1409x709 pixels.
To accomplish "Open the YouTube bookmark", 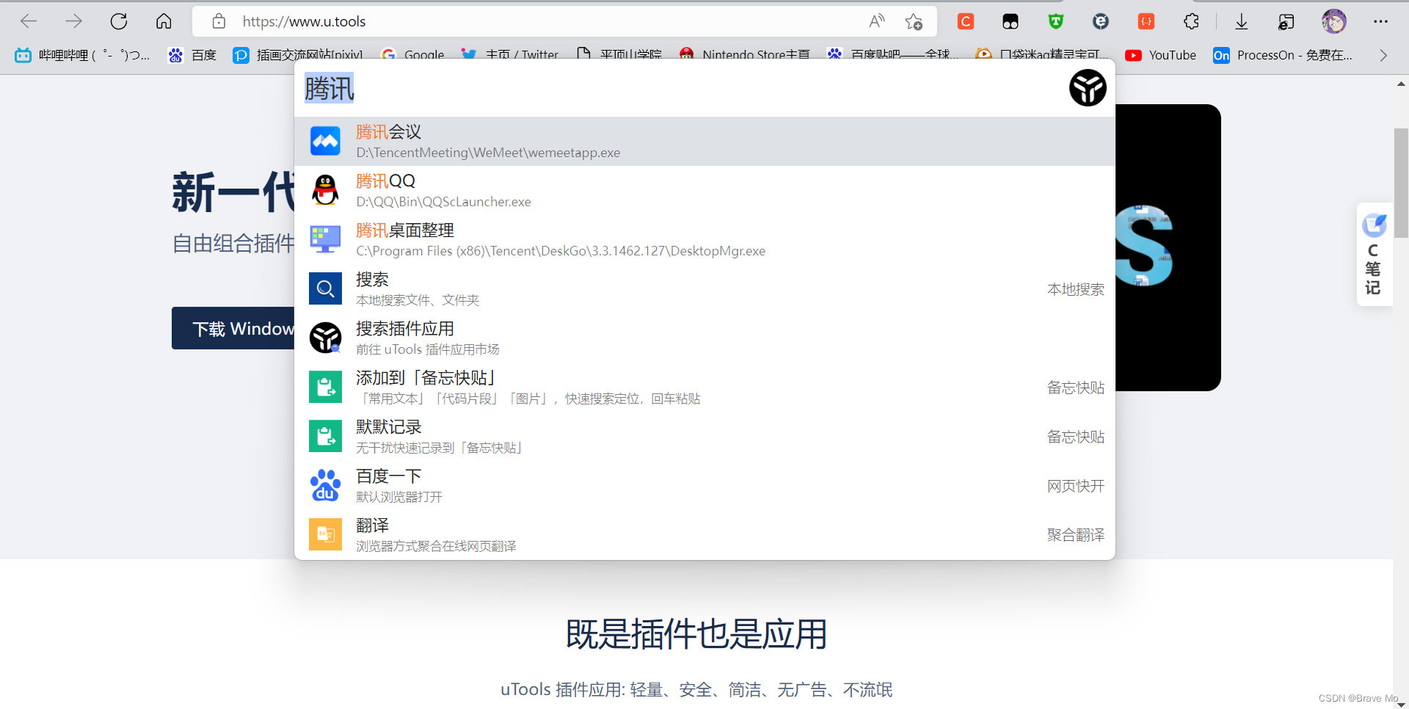I will point(1160,55).
